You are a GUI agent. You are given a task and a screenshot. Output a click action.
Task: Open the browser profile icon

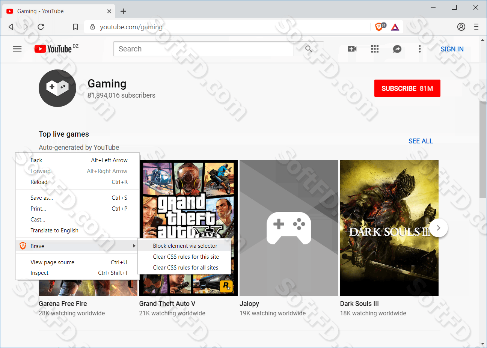coord(461,27)
